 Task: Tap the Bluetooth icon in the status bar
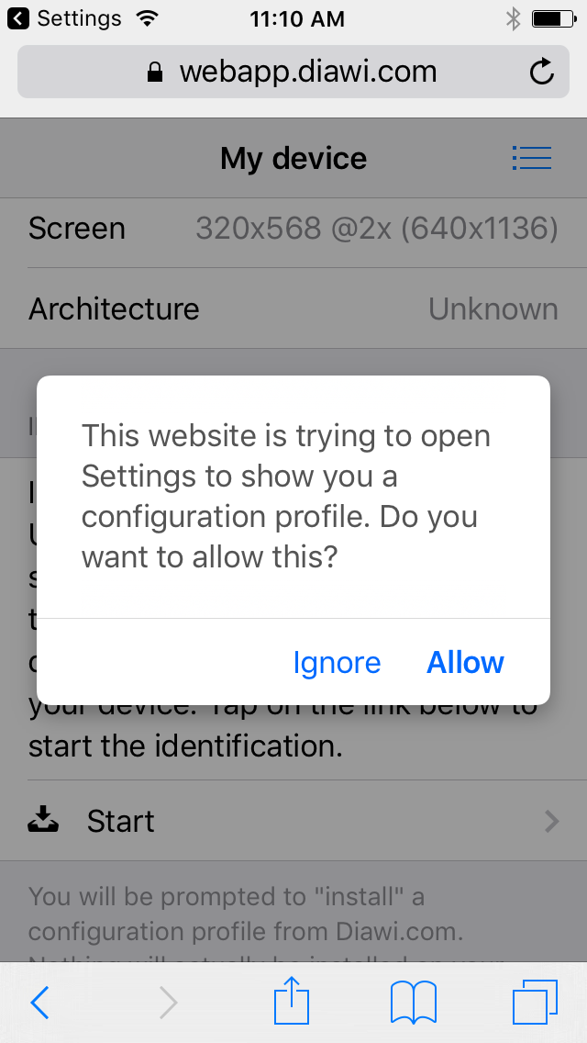(514, 17)
